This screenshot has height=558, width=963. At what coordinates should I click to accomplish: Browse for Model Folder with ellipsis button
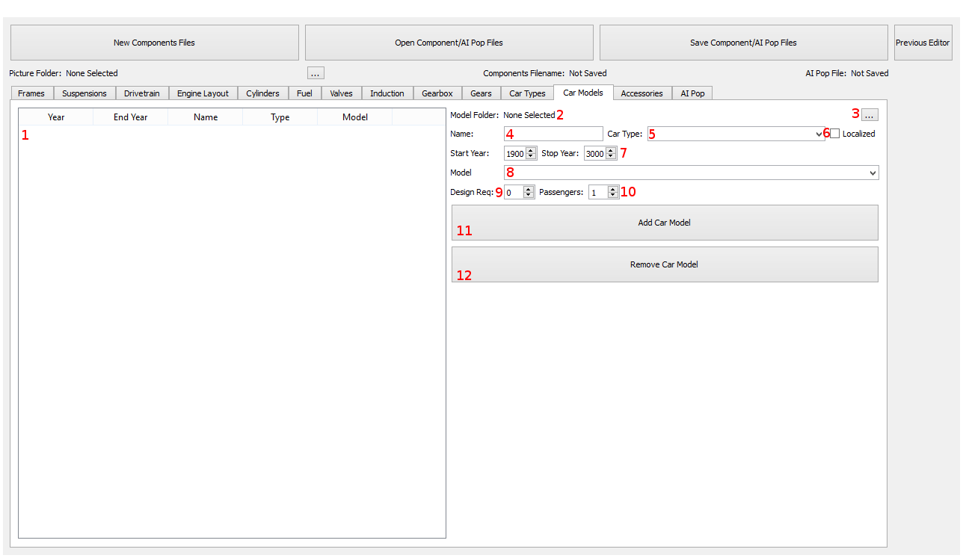click(870, 115)
